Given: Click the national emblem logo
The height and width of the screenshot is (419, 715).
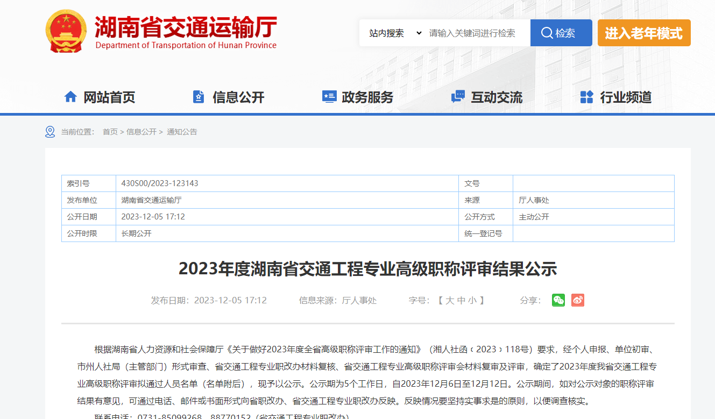Looking at the screenshot, I should coord(66,31).
